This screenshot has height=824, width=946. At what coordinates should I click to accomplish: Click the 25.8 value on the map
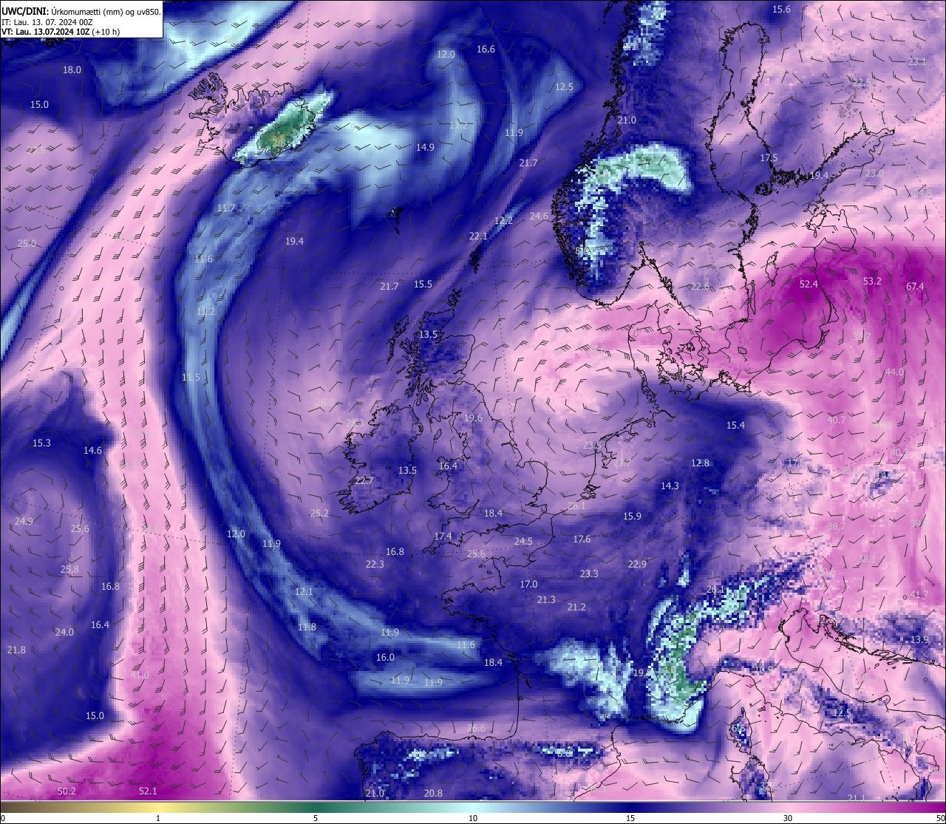[69, 569]
